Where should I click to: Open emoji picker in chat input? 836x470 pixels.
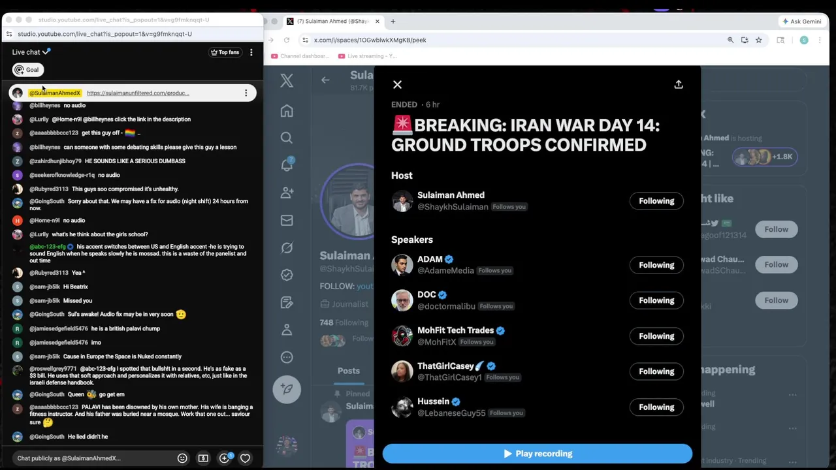[182, 458]
